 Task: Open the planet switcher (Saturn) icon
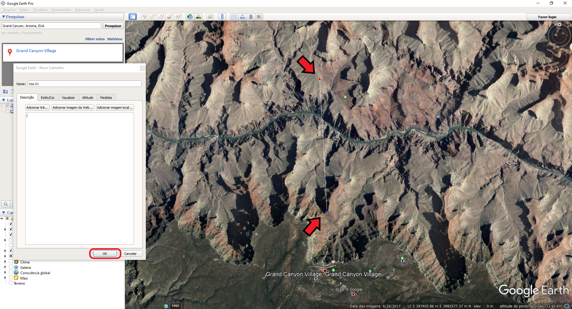pyautogui.click(x=210, y=17)
